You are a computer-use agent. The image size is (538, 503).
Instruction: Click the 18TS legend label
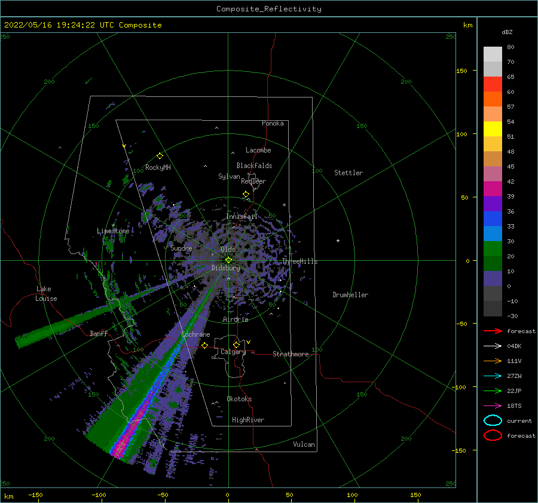pyautogui.click(x=514, y=406)
